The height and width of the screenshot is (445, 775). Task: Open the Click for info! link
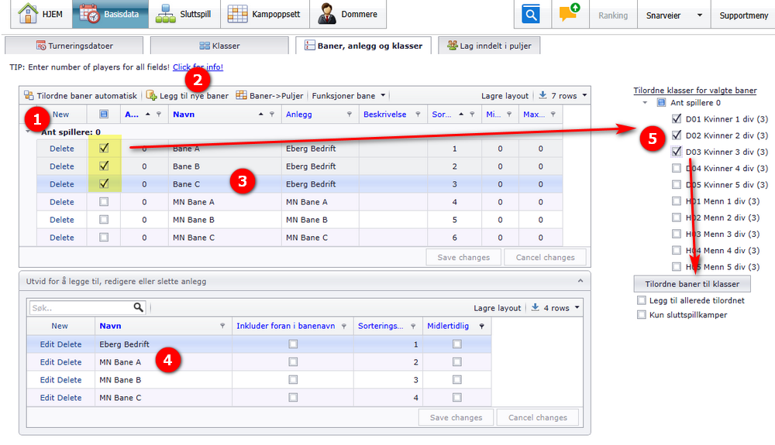[198, 67]
